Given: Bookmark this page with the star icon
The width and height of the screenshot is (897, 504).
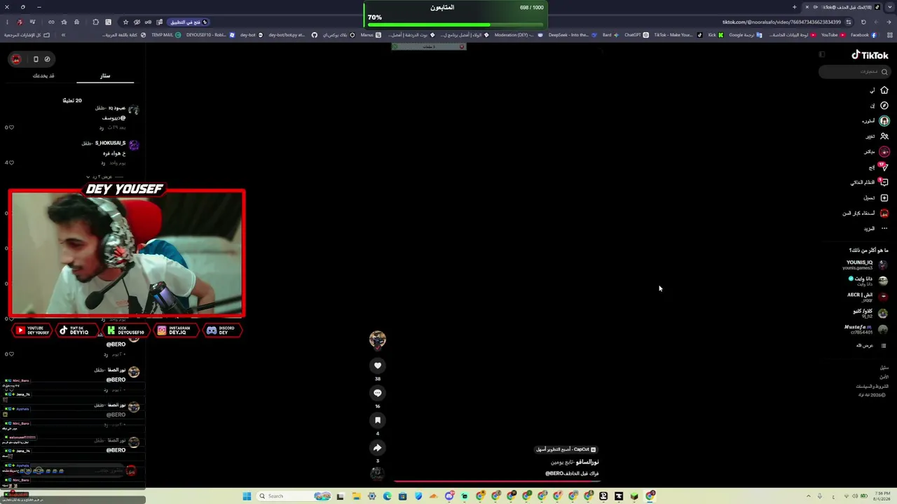Looking at the screenshot, I should click(x=125, y=22).
